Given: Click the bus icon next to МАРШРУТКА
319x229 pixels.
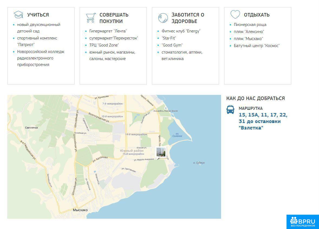Looking at the screenshot, I should pyautogui.click(x=230, y=109).
